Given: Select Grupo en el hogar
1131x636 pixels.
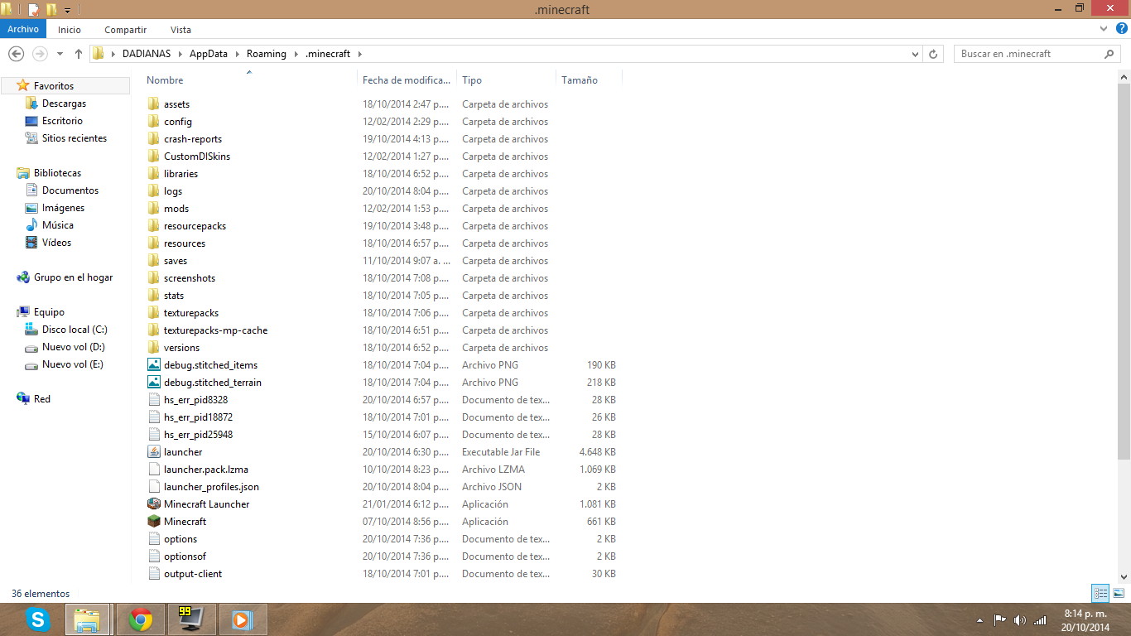Looking at the screenshot, I should (73, 277).
